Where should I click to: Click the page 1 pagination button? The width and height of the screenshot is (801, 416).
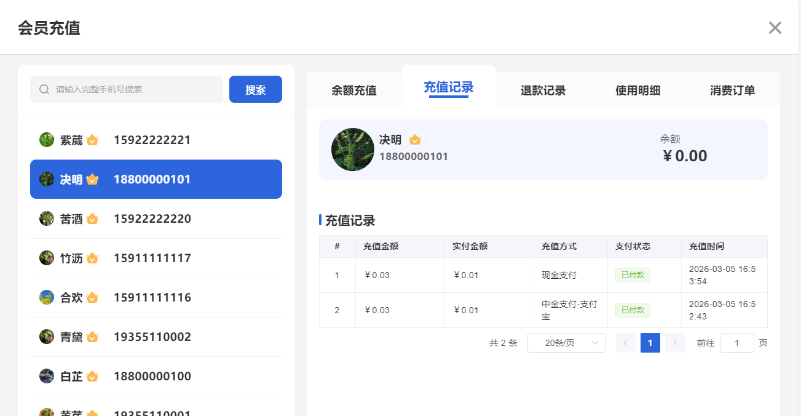[x=650, y=343]
